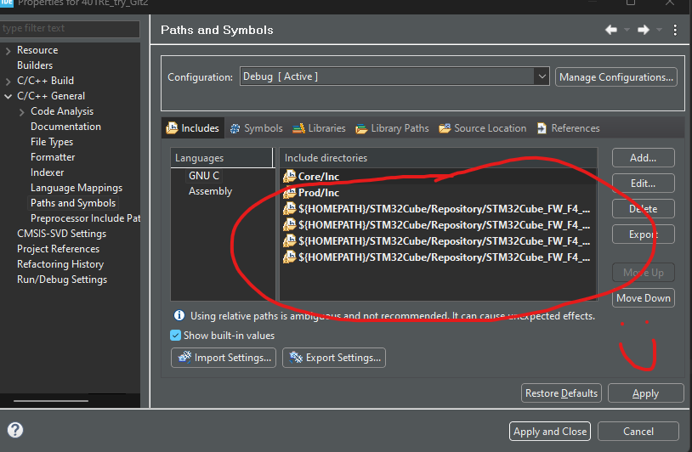This screenshot has width=692, height=452.
Task: Expand the C/C++ Build node
Action: 8,82
